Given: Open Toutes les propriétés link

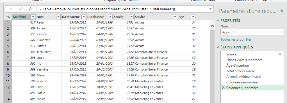Looking at the screenshot, I should (236, 39).
